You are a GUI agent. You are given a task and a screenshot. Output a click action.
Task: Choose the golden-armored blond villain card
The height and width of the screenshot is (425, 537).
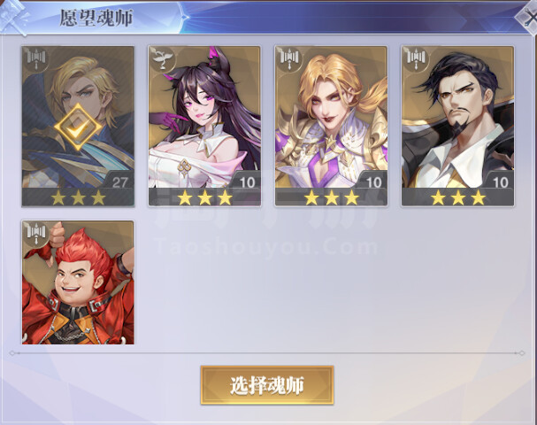click(331, 126)
